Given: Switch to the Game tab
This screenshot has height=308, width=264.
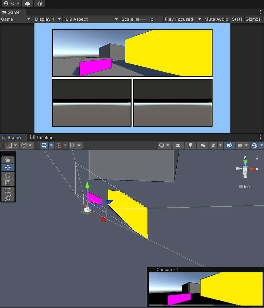Looking at the screenshot, I should 12,12.
